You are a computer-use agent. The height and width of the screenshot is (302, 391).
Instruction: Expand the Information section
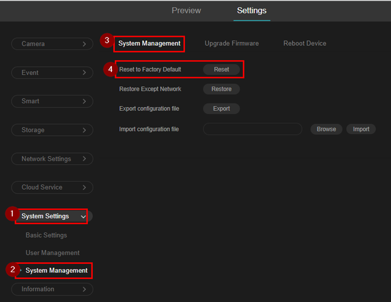(x=52, y=289)
